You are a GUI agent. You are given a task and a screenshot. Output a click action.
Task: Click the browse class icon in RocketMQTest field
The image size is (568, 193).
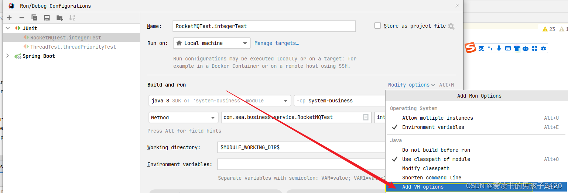366,117
